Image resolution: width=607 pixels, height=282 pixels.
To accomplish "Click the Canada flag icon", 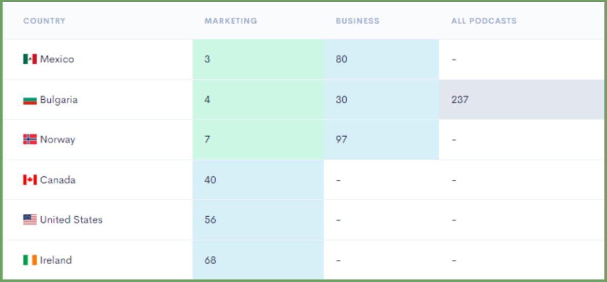I will point(30,180).
